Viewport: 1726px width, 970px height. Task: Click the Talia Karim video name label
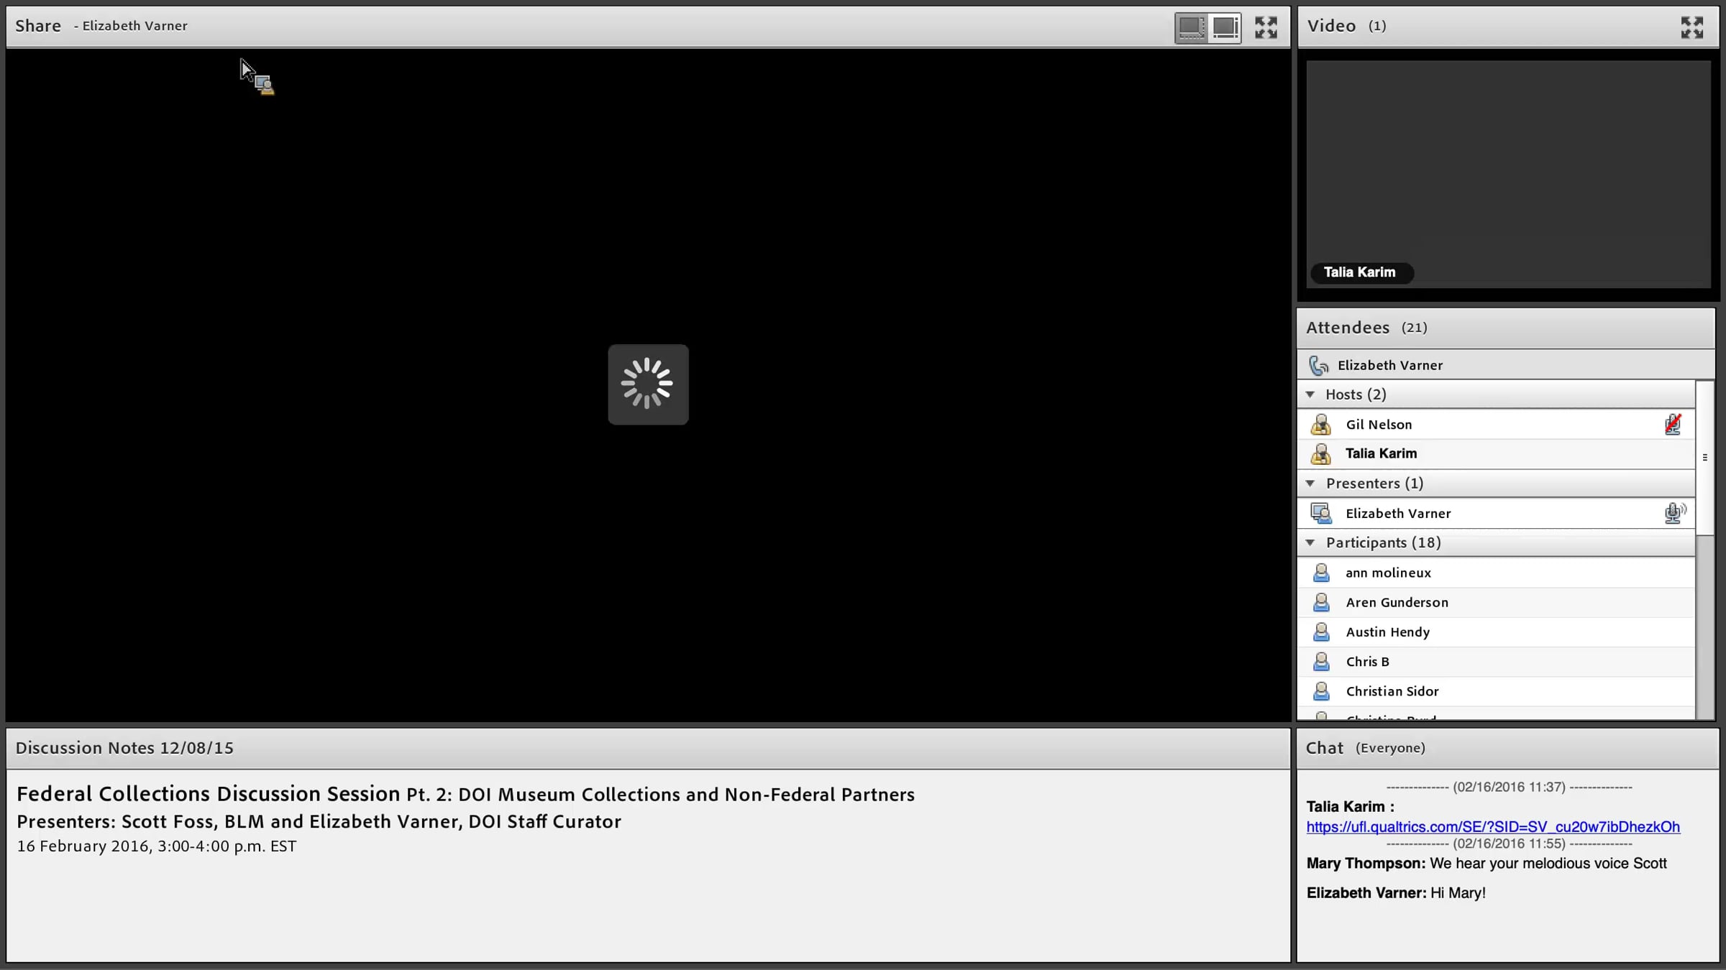(1359, 272)
